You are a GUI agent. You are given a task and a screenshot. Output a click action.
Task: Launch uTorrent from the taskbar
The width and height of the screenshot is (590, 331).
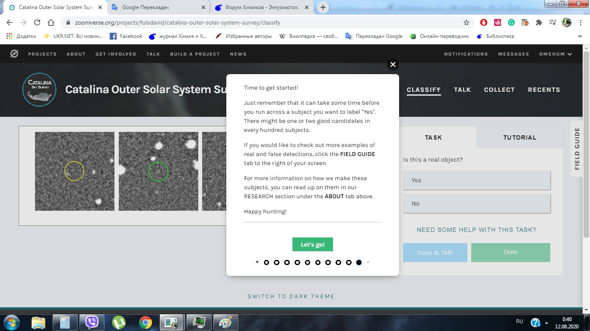click(118, 322)
